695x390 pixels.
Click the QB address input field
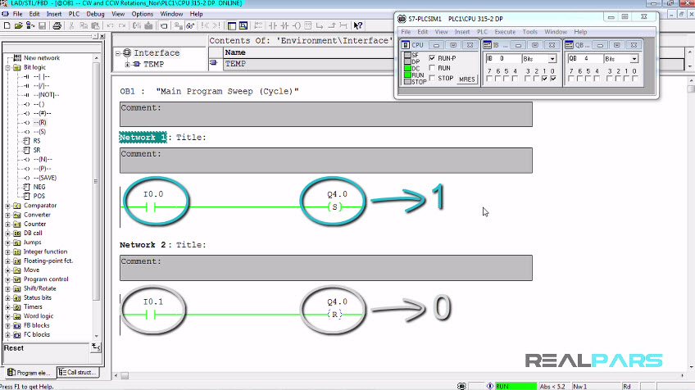(585, 58)
